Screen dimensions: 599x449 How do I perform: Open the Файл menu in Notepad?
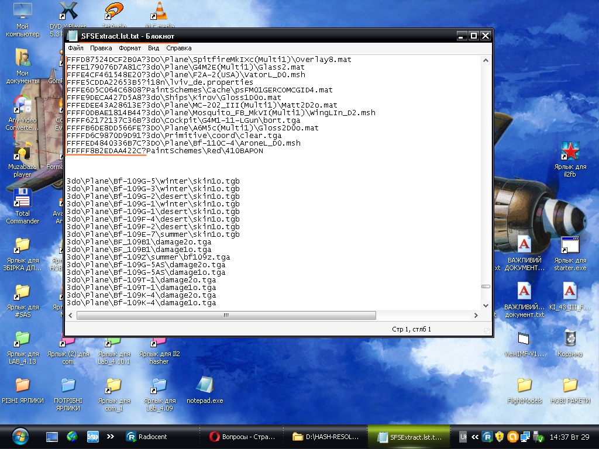[x=75, y=48]
